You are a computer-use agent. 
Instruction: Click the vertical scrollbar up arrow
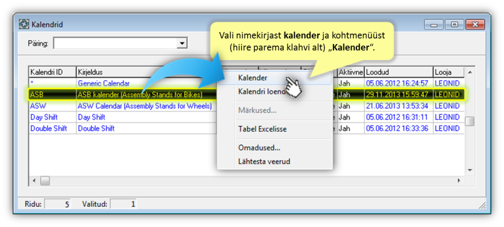pyautogui.click(x=470, y=72)
